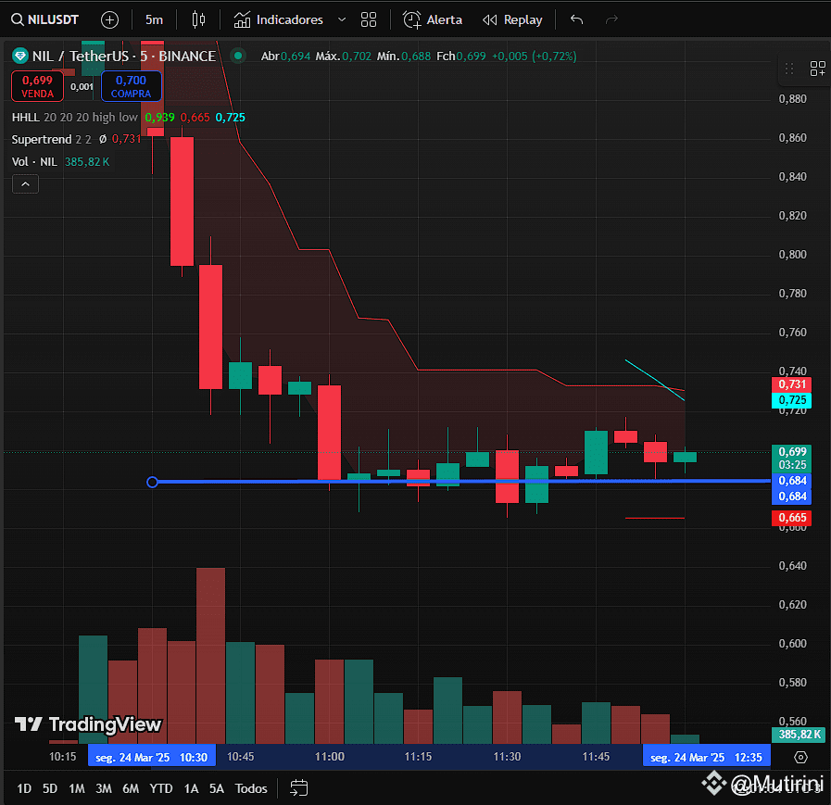Open the object tree layout icon at top right
The image size is (831, 805).
click(817, 69)
